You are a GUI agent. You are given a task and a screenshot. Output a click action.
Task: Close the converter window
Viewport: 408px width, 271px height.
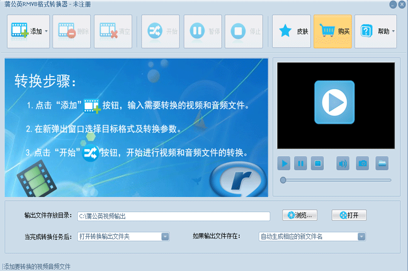tap(402, 5)
